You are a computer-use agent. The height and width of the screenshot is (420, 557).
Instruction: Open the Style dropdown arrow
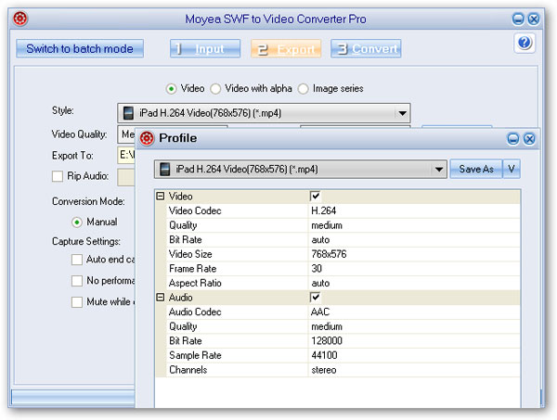click(402, 113)
